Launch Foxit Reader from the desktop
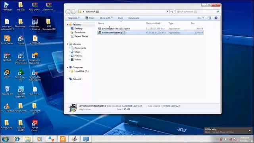This screenshot has width=254, height=143. [x=7, y=40]
